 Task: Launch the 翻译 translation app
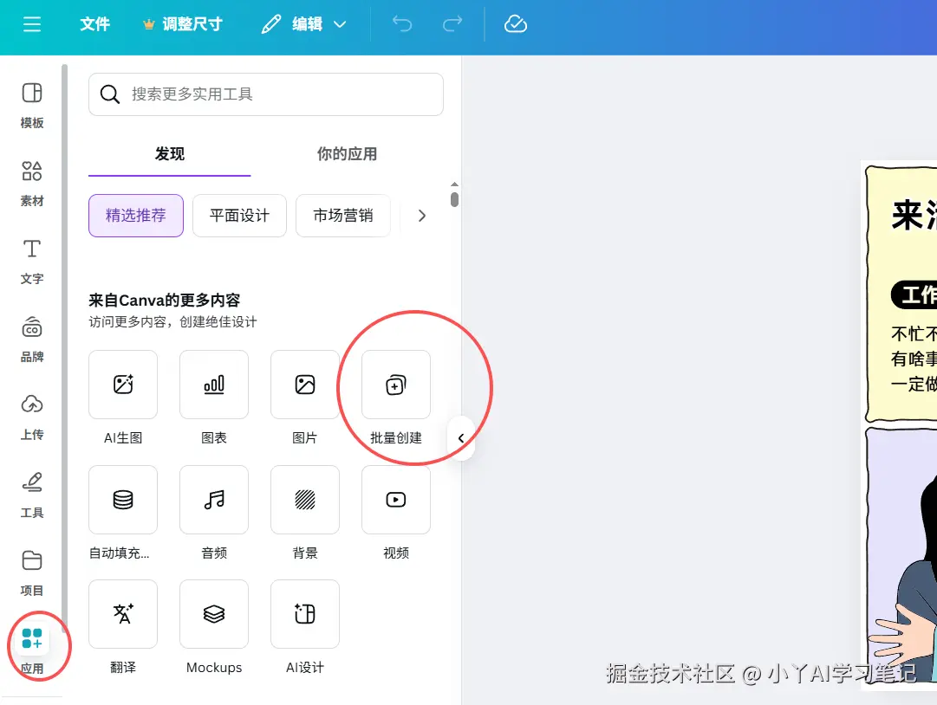pyautogui.click(x=122, y=615)
